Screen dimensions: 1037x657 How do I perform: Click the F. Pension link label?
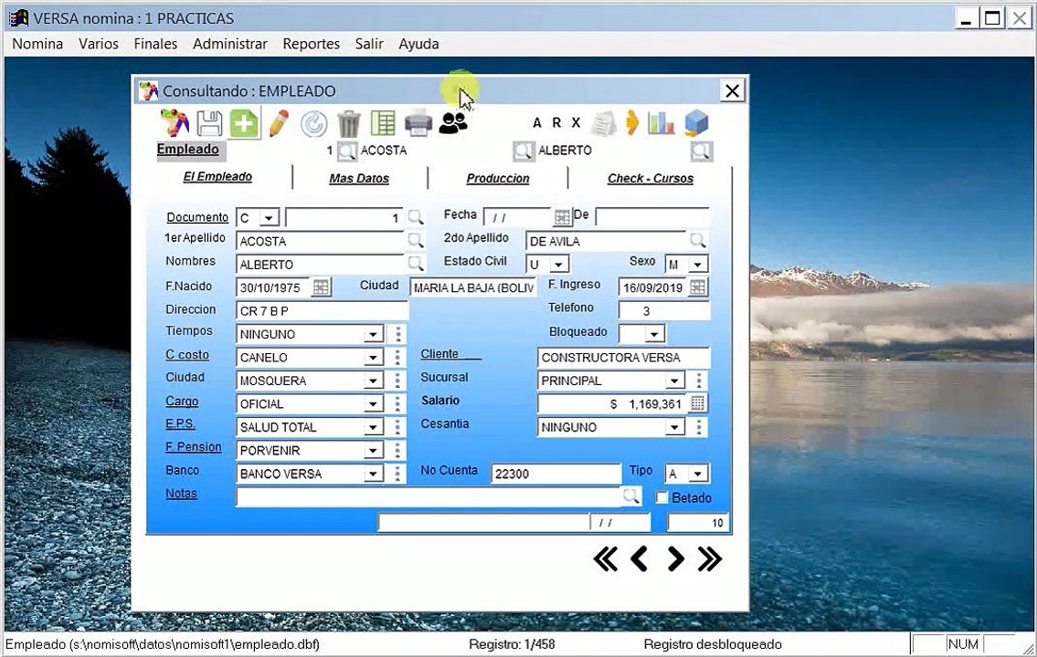coord(193,447)
